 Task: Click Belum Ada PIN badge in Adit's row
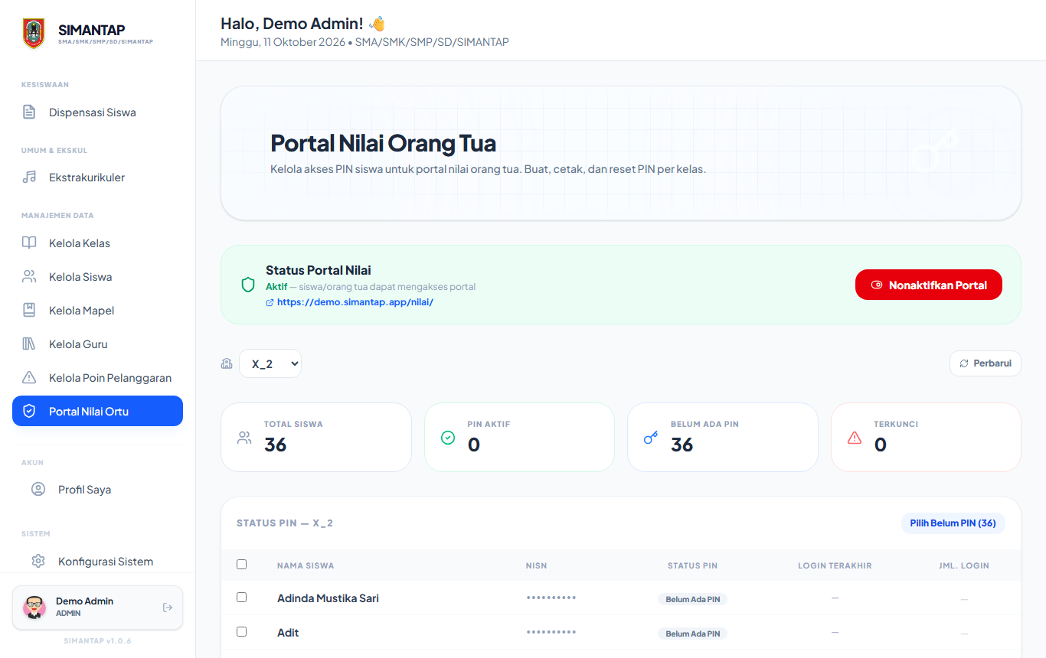tap(692, 634)
